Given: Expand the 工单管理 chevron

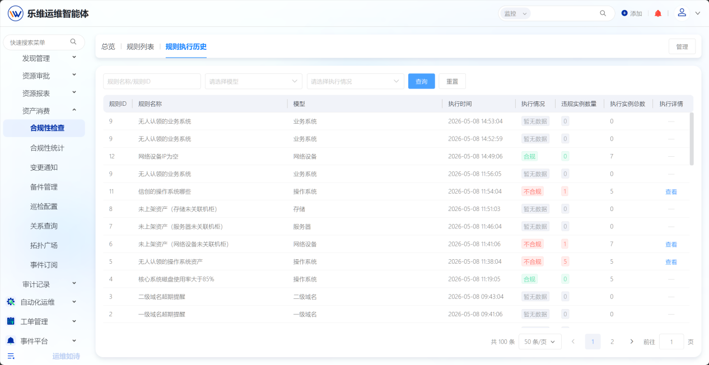Looking at the screenshot, I should pyautogui.click(x=74, y=321).
